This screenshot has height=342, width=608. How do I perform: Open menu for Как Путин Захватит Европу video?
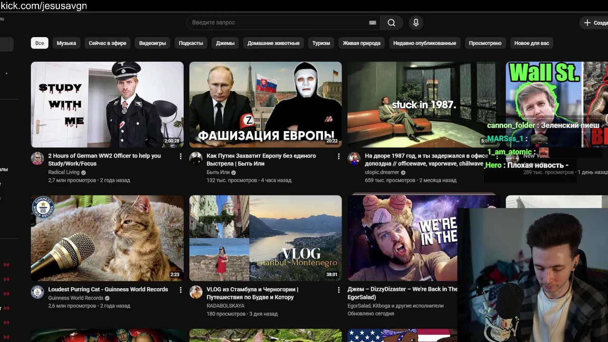pos(339,156)
